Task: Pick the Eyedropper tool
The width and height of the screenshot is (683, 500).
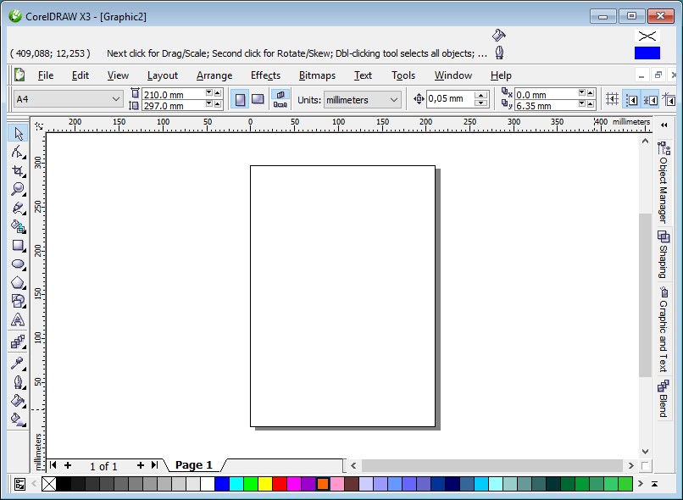Action: click(18, 363)
